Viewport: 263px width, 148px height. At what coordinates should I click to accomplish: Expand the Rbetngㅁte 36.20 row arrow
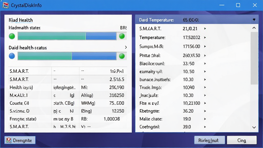(205, 111)
